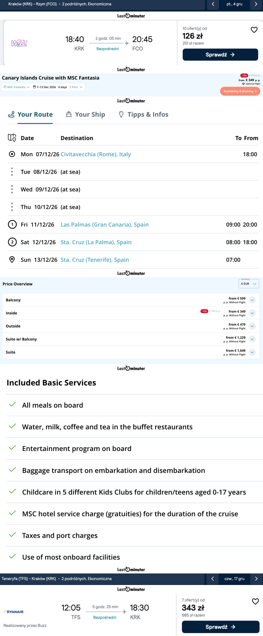Go to previous date before pt., 4 gru
Screen dimensions: 263x636
coord(213,4)
